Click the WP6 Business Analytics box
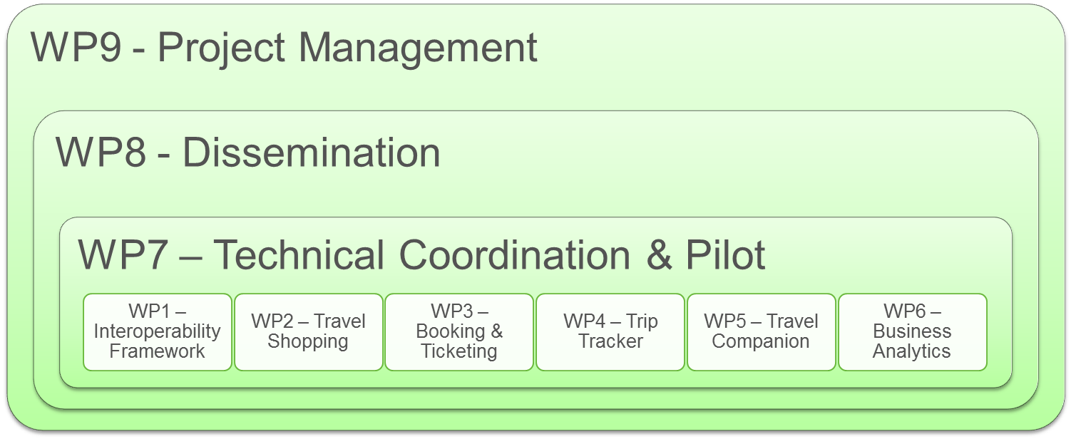 [x=913, y=332]
